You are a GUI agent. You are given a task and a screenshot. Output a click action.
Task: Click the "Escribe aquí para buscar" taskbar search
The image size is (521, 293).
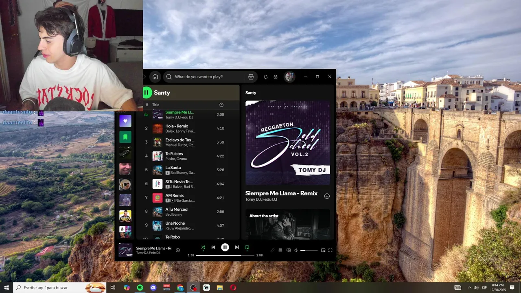click(x=59, y=288)
